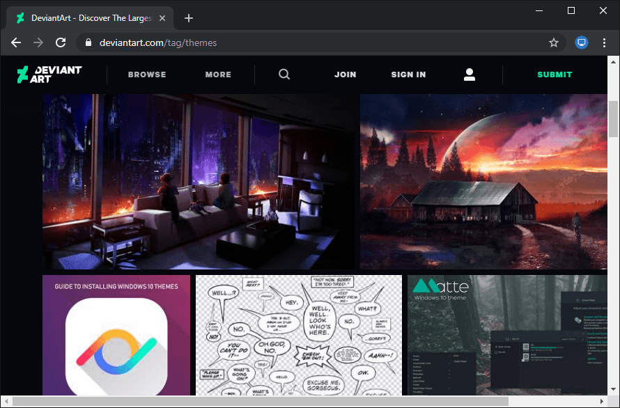Click the blue monitor extension icon
Image resolution: width=620 pixels, height=408 pixels.
[x=581, y=42]
